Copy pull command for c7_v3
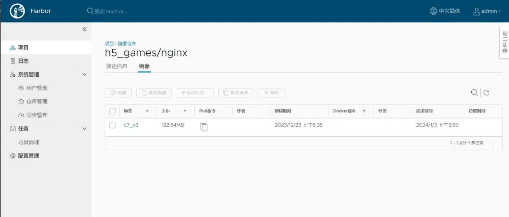The image size is (509, 217). click(x=204, y=127)
